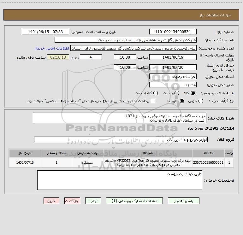Open مشاهده مدارک پیوستی (1) button
Viewport: 243px width, 235px height.
click(x=134, y=201)
